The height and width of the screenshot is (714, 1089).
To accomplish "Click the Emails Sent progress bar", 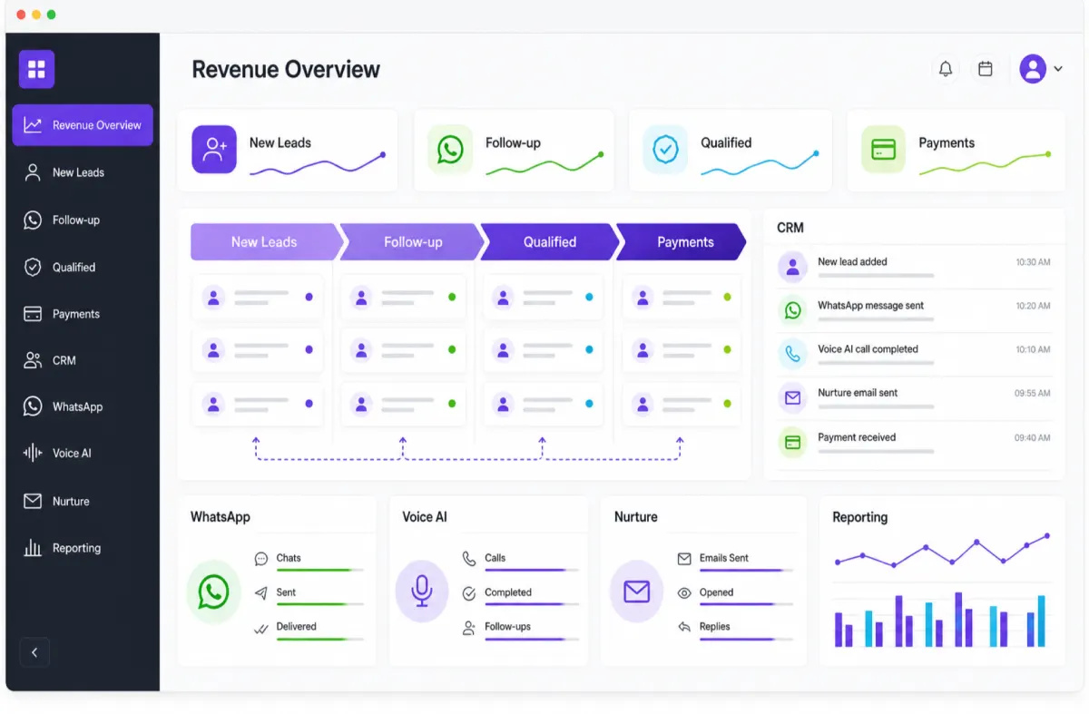I will 746,570.
